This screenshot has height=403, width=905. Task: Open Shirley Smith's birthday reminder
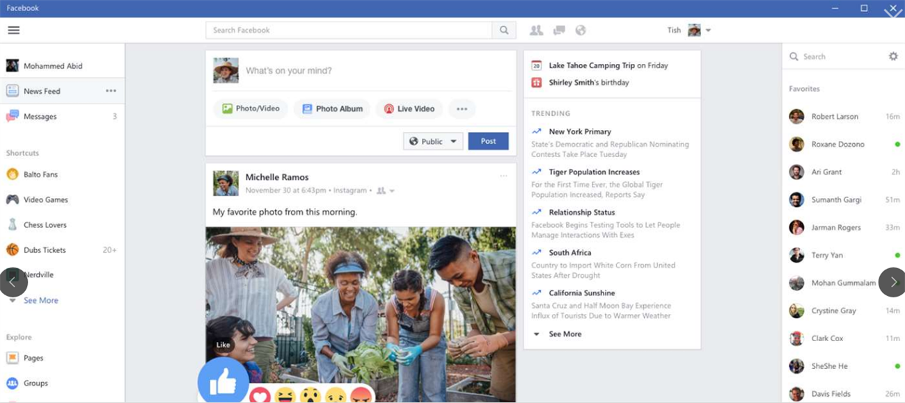click(x=589, y=82)
